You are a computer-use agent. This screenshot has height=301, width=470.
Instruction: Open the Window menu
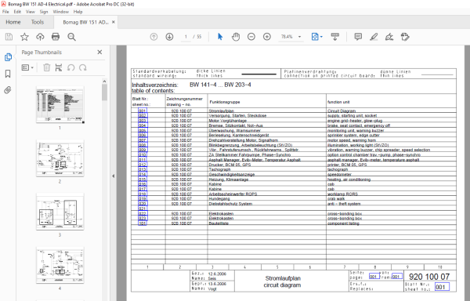[61, 12]
